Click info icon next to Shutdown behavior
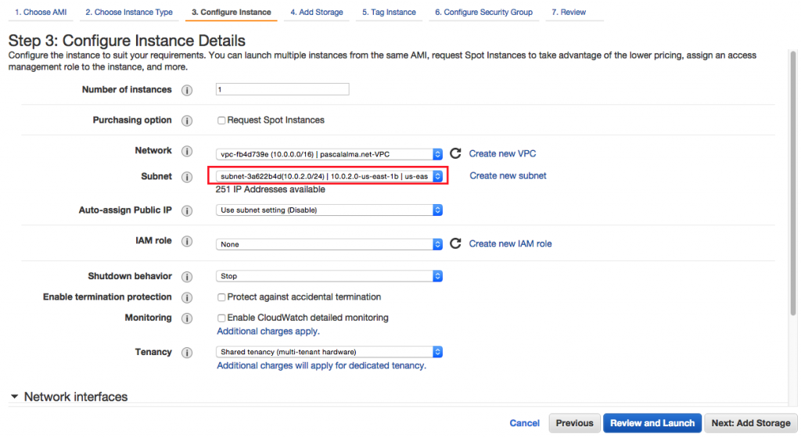 (x=187, y=277)
